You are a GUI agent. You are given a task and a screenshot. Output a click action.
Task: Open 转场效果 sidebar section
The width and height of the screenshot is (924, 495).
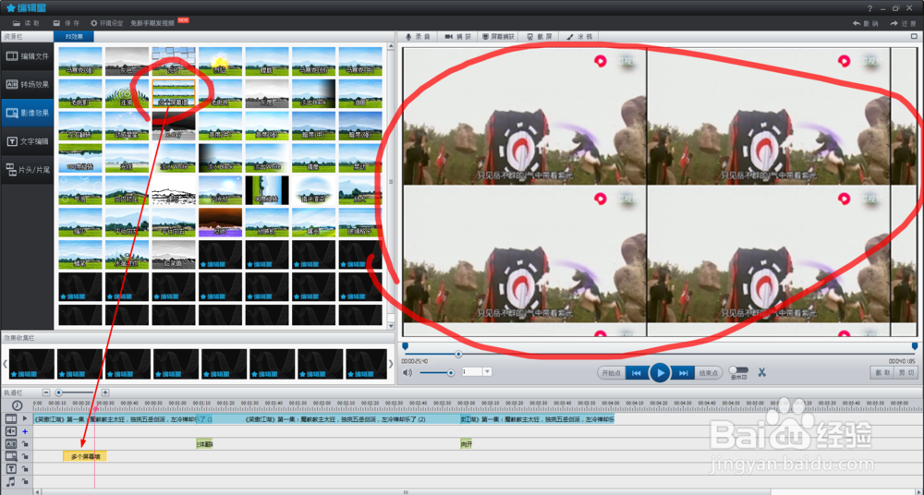tap(27, 84)
